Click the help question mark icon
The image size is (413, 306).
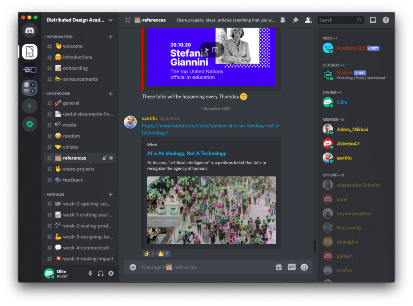pyautogui.click(x=386, y=20)
